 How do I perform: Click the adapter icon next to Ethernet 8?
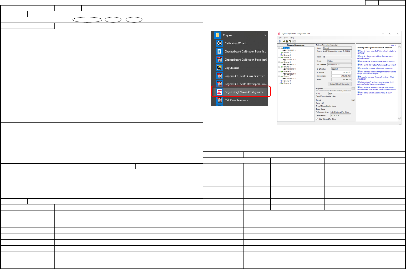(x=282, y=81)
